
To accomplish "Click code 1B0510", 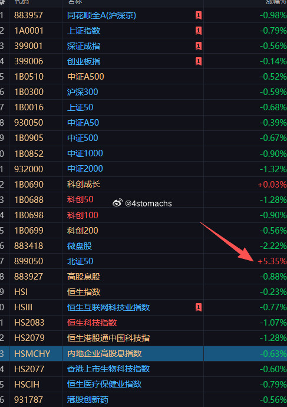I will pos(28,77).
